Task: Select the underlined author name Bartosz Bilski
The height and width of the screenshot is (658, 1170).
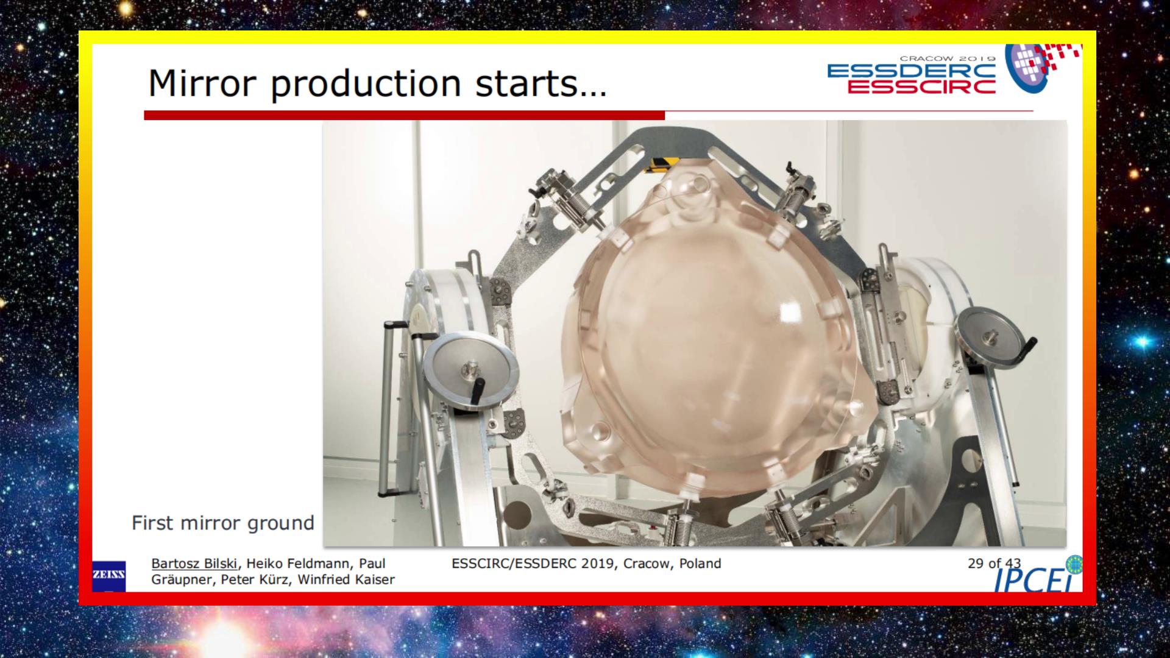Action: pyautogui.click(x=194, y=564)
